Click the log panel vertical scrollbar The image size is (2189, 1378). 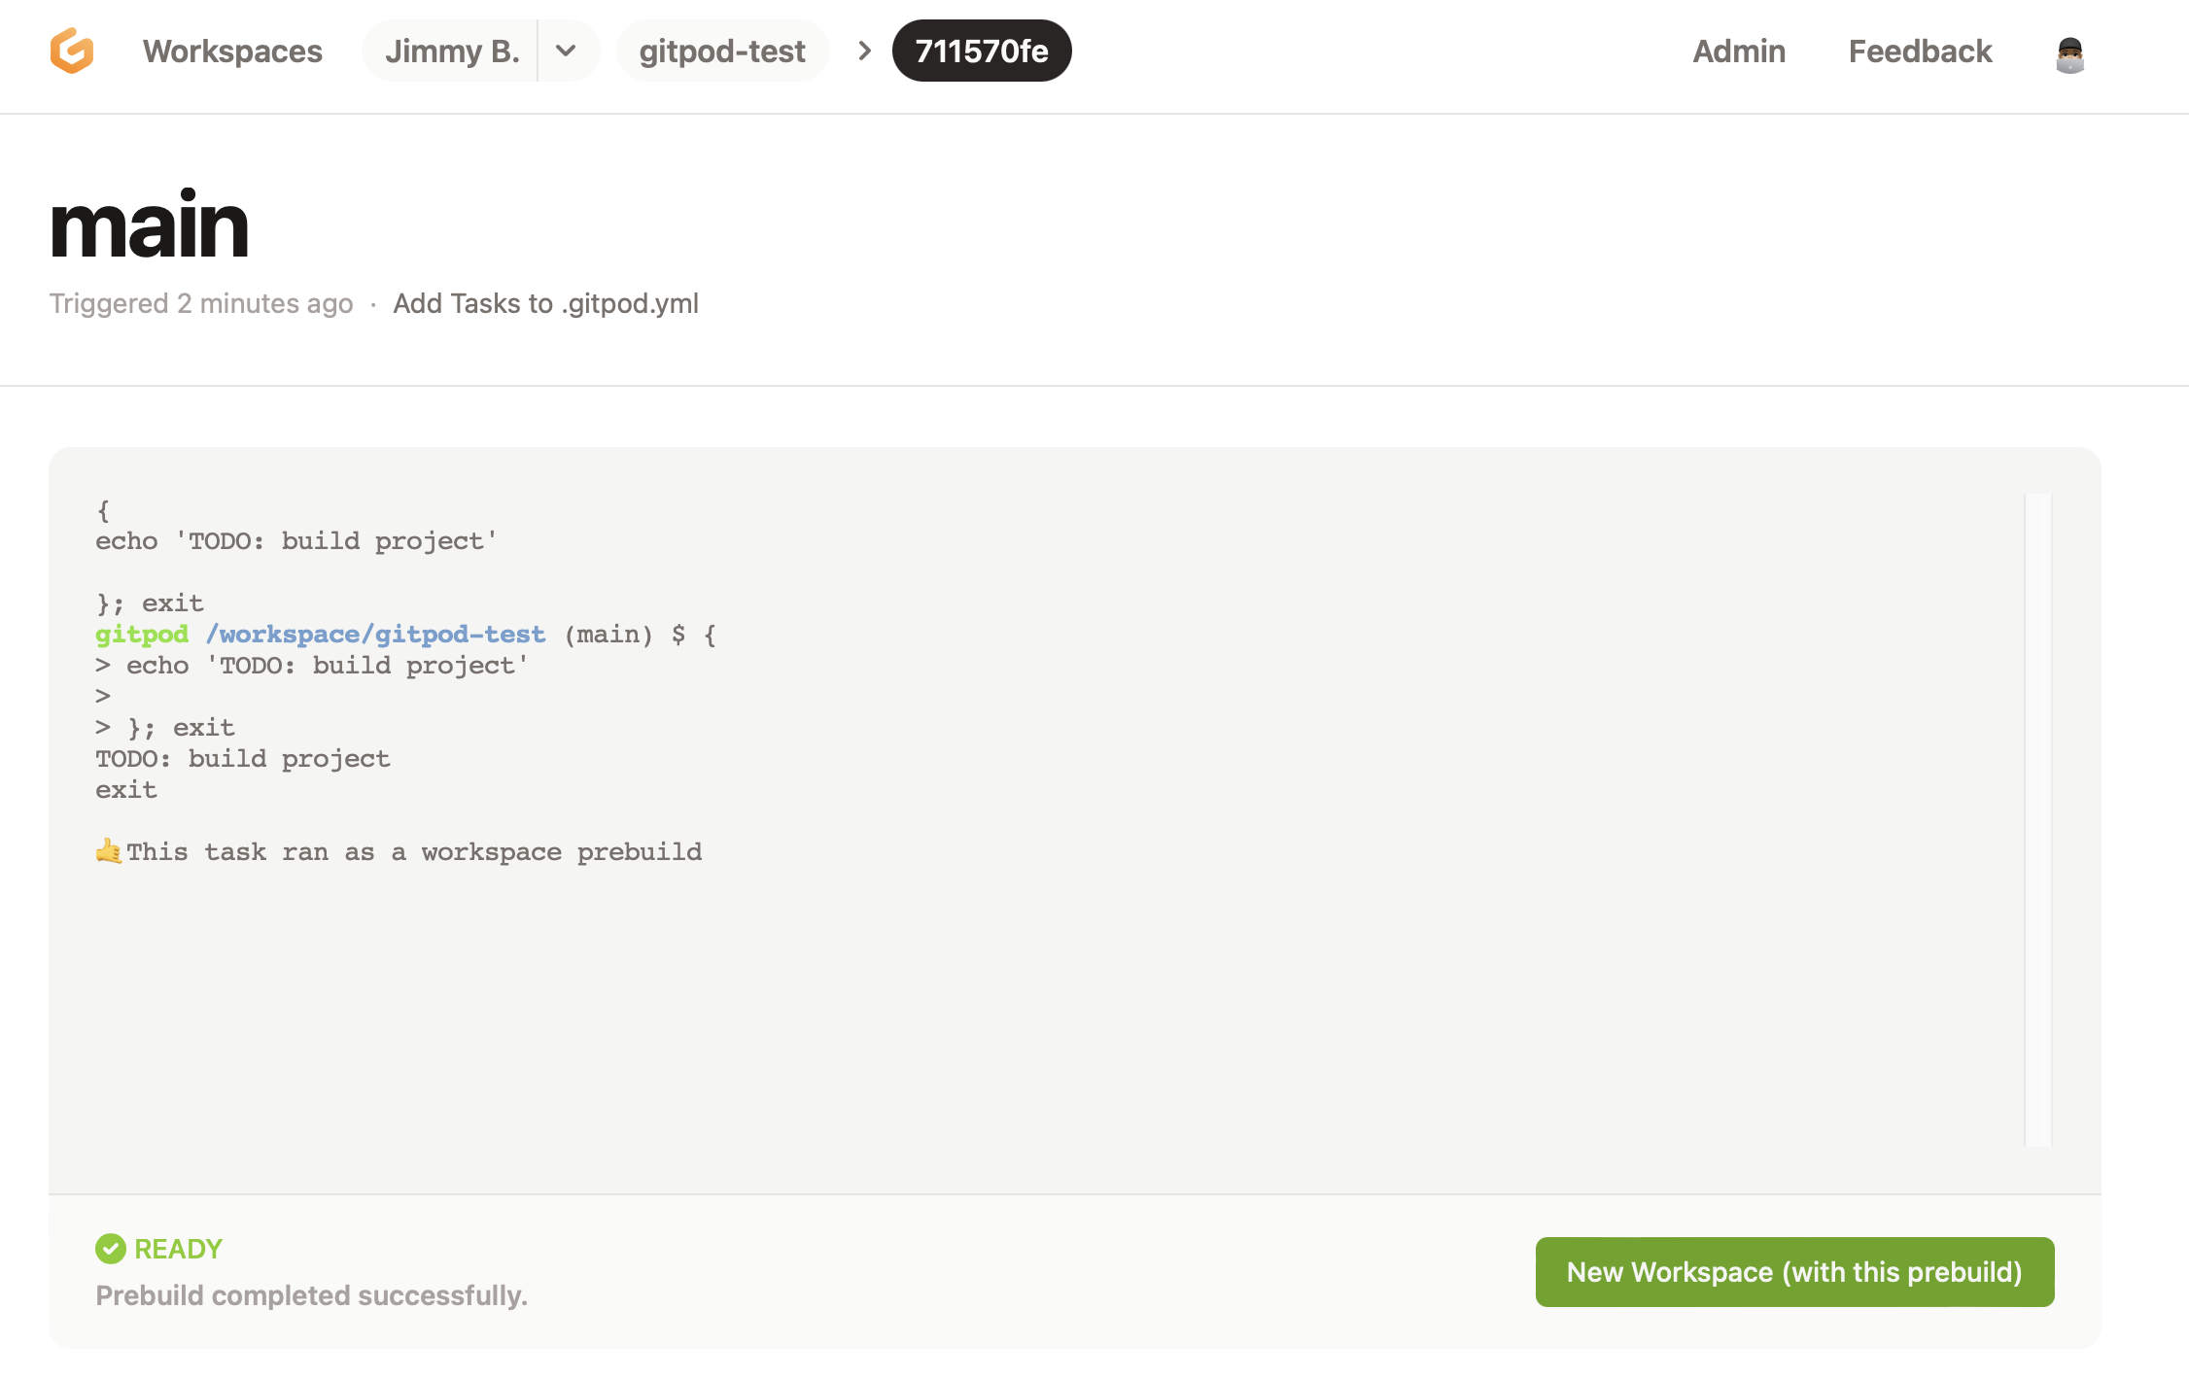pyautogui.click(x=2038, y=819)
